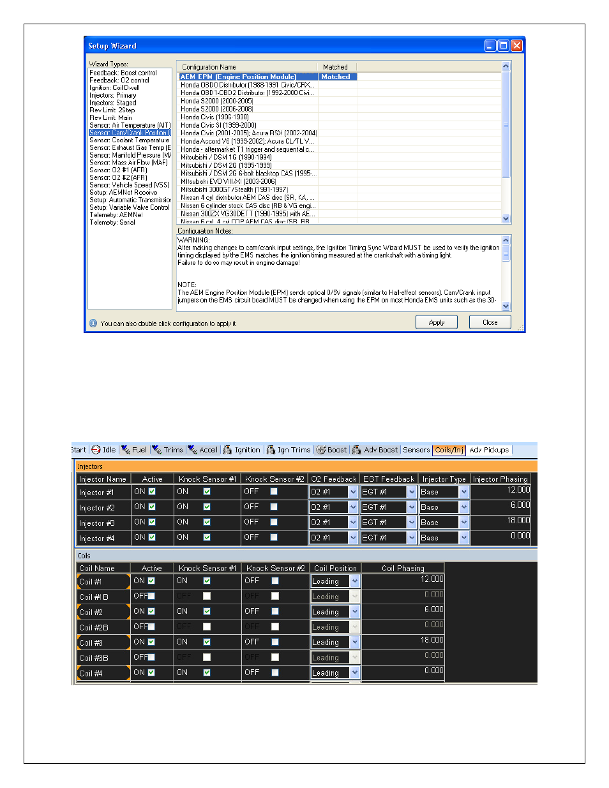Toggle Coil #1 Active checkbox

coord(151,581)
